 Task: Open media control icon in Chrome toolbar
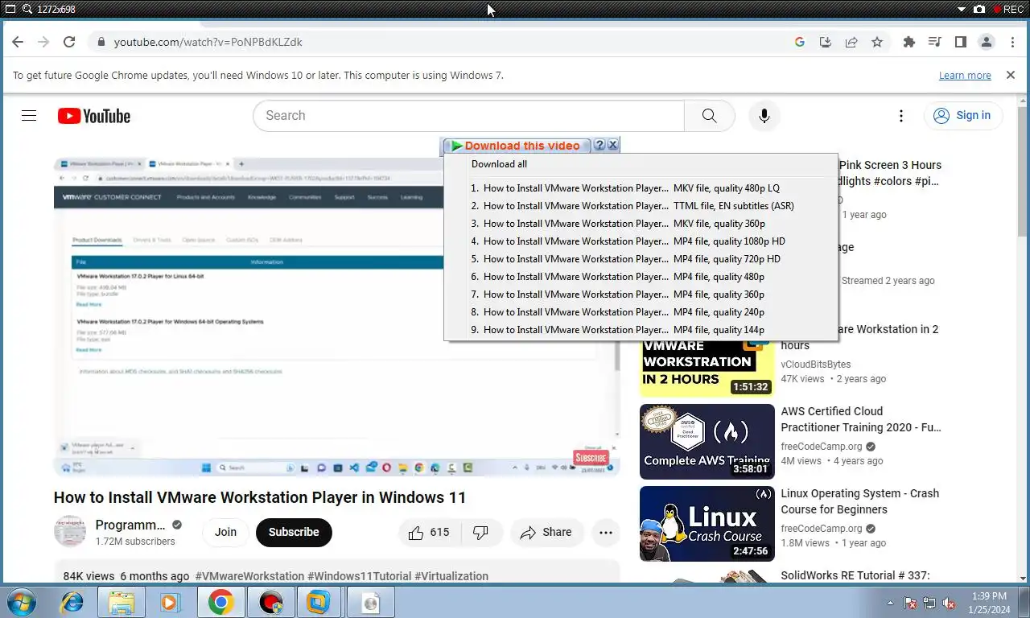934,42
